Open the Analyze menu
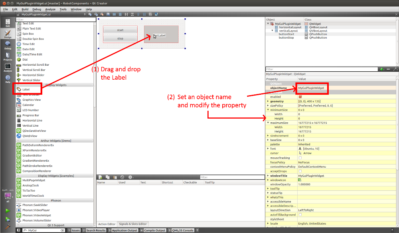The image size is (399, 233). click(50, 9)
